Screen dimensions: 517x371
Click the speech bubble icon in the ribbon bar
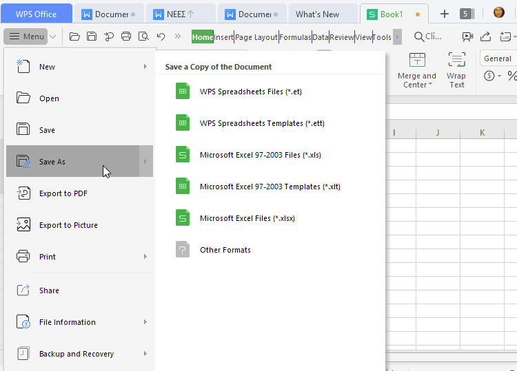[x=467, y=36]
